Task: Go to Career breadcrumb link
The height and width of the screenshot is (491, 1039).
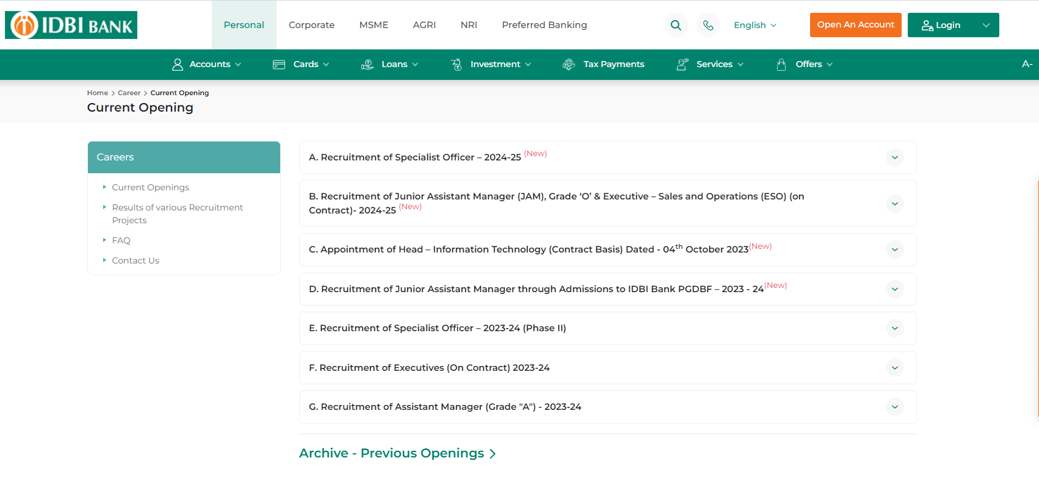Action: click(x=129, y=93)
